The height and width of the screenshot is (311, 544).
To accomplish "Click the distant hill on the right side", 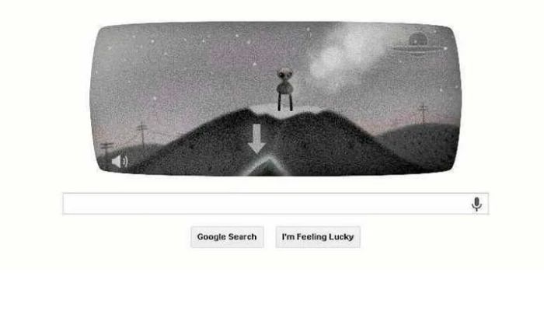I will pos(421,141).
